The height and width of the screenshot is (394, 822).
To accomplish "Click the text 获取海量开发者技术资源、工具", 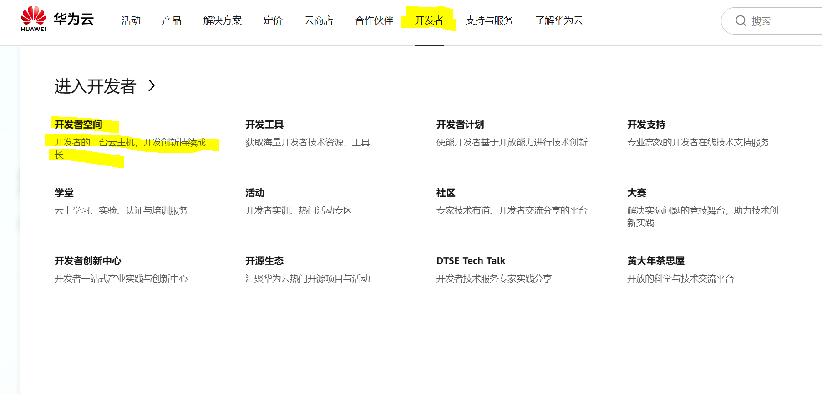I will pos(308,142).
